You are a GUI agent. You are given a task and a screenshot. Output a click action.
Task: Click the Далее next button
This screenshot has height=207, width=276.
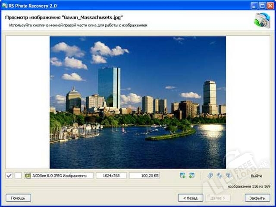tap(218, 198)
